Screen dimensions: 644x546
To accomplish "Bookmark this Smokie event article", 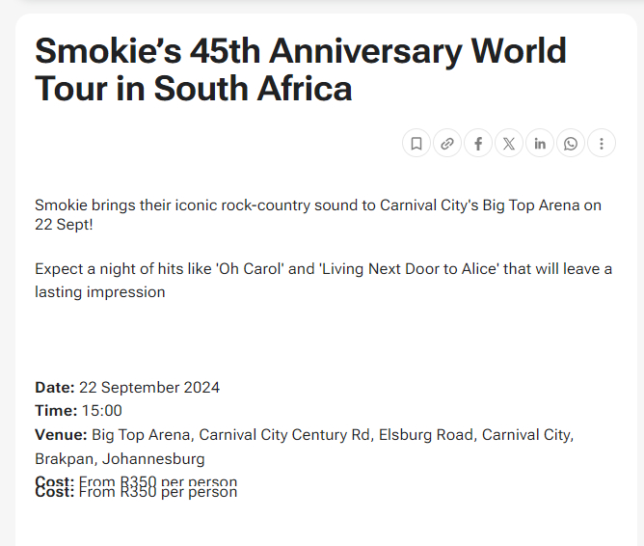I will click(416, 144).
